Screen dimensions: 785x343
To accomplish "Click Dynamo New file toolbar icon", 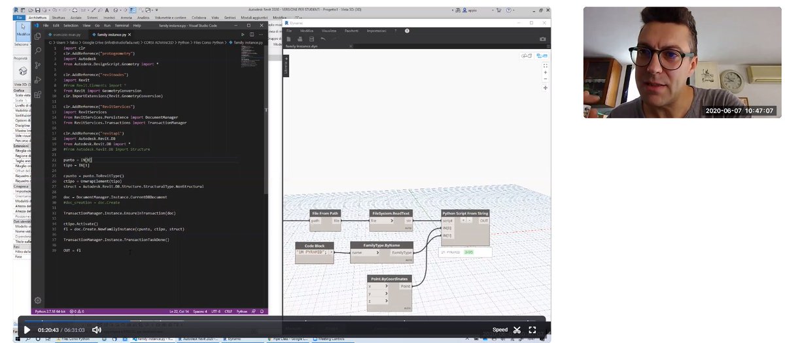I will coord(290,39).
